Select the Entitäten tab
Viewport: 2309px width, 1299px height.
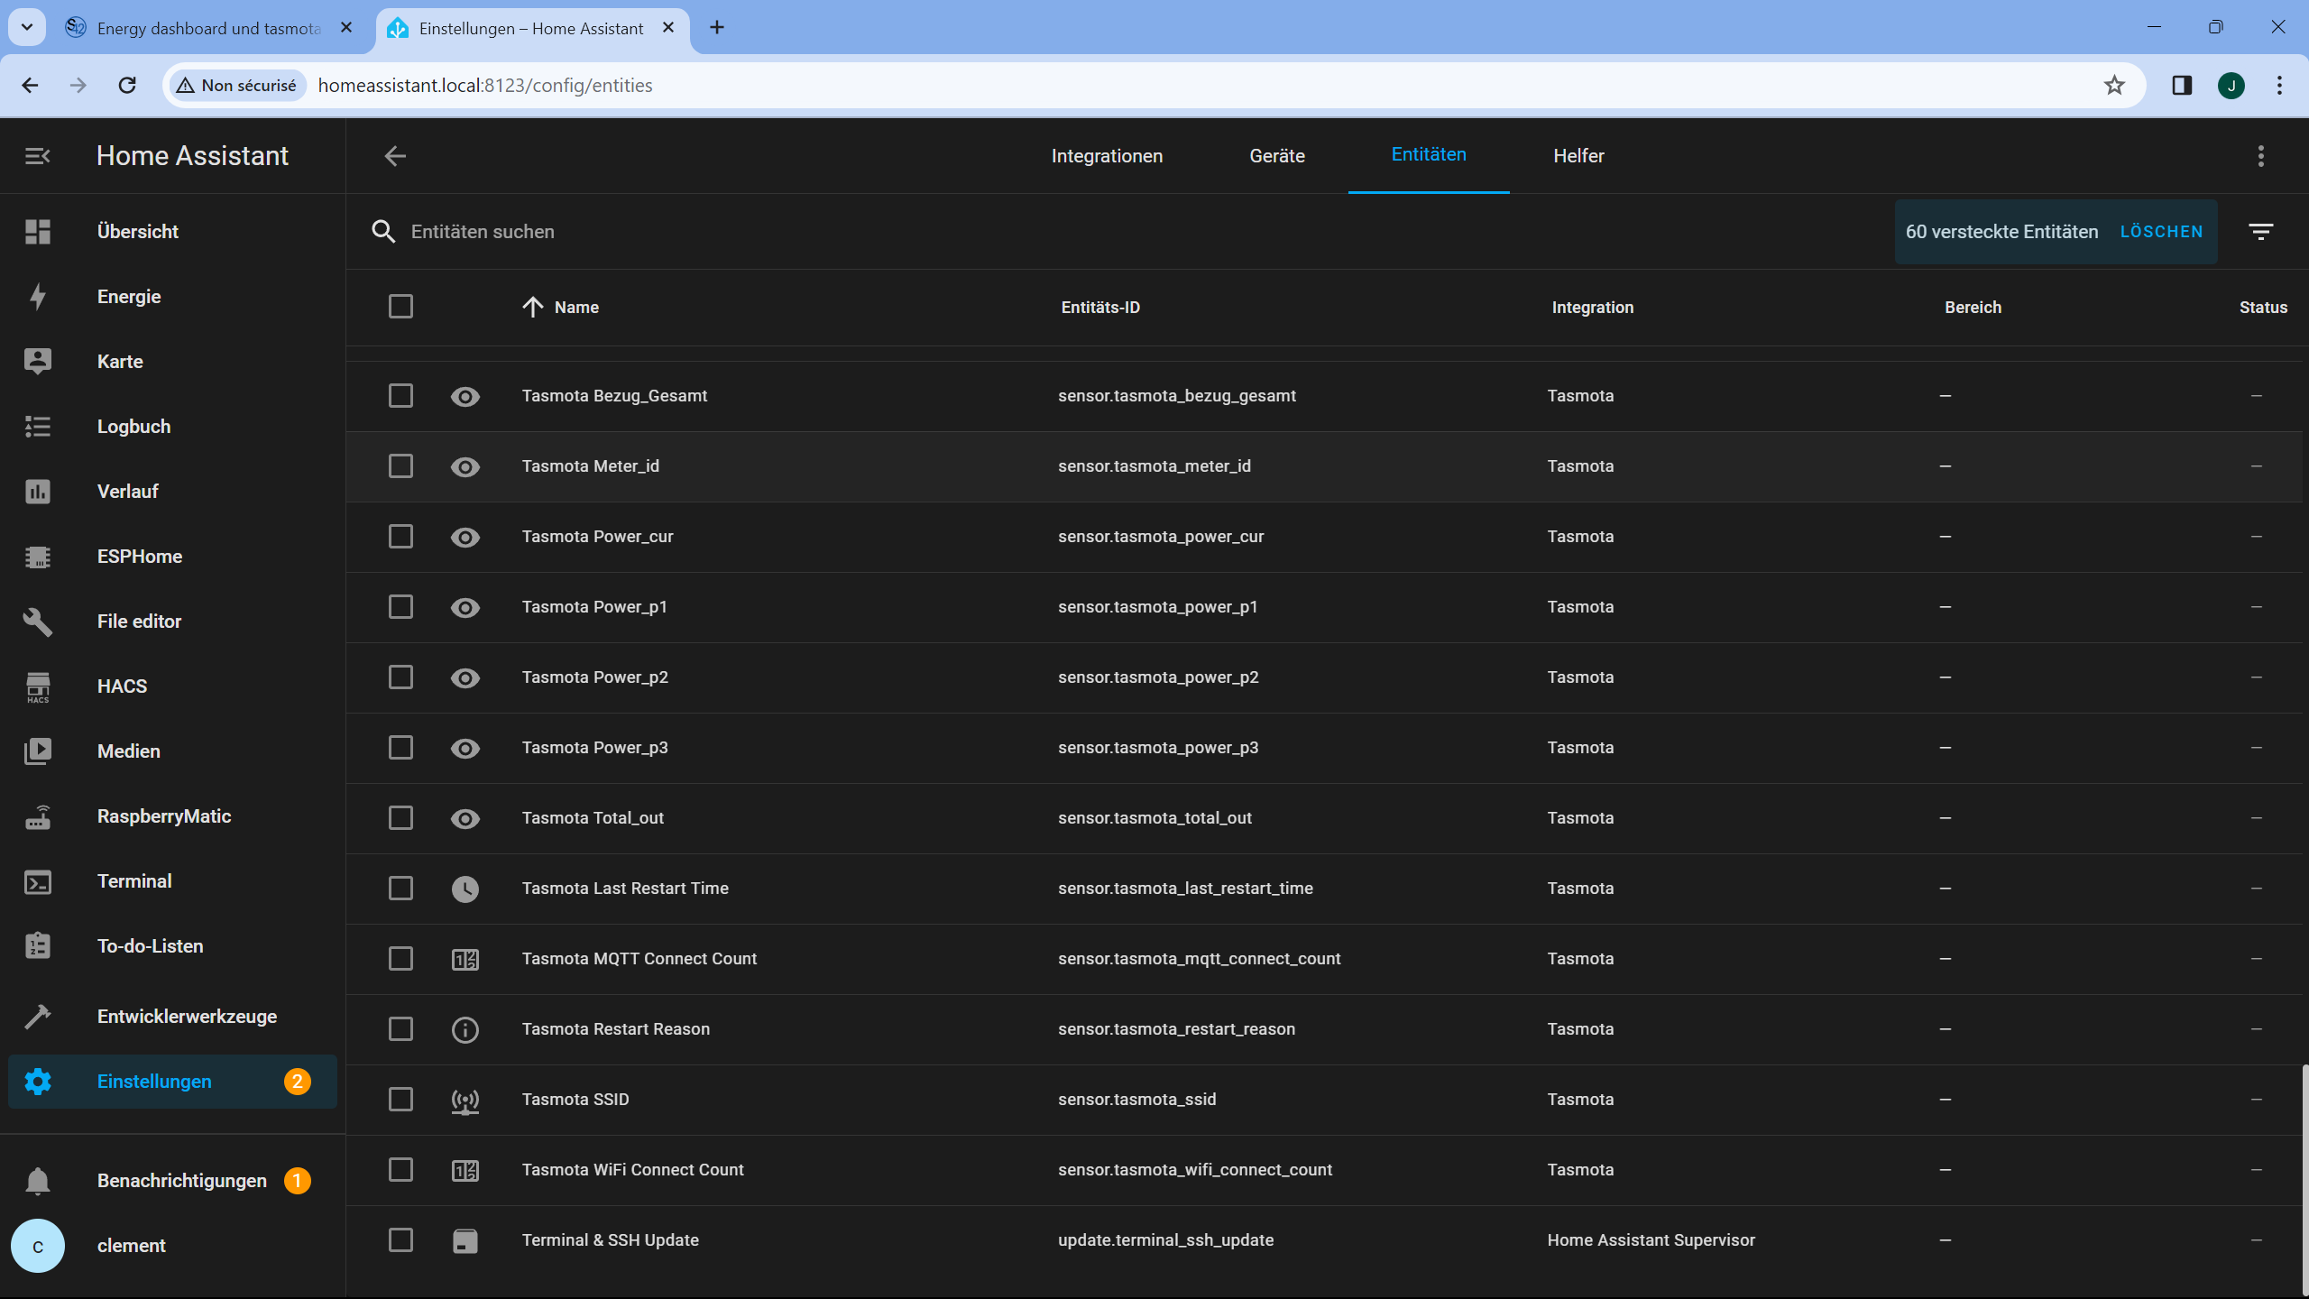1429,155
